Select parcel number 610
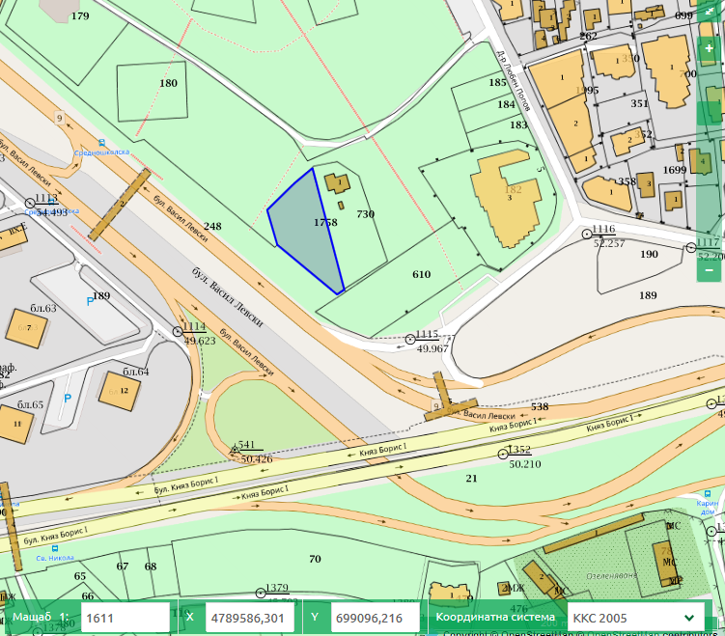 click(x=421, y=275)
